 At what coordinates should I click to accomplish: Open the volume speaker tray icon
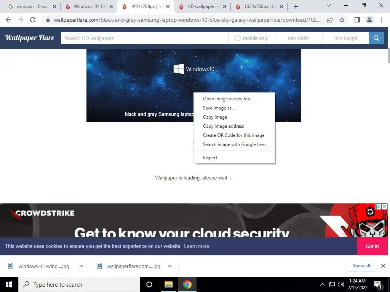341,284
